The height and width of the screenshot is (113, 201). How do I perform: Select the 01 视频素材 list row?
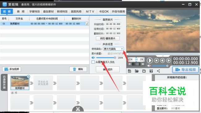pos(45,24)
